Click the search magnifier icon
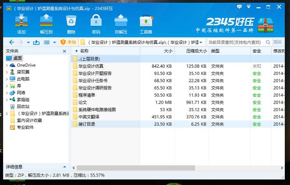Screen dimensions: 290x185 (x=268, y=42)
